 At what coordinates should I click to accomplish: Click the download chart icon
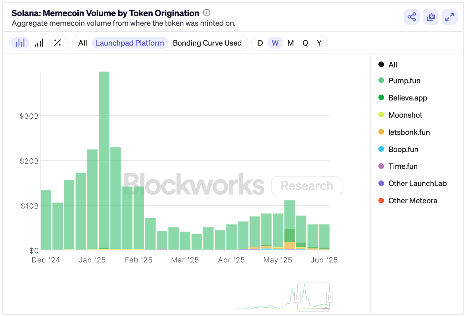coord(431,17)
